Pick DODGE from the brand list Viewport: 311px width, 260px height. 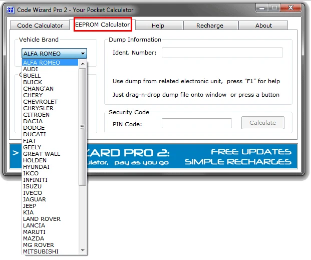[x=50, y=128]
